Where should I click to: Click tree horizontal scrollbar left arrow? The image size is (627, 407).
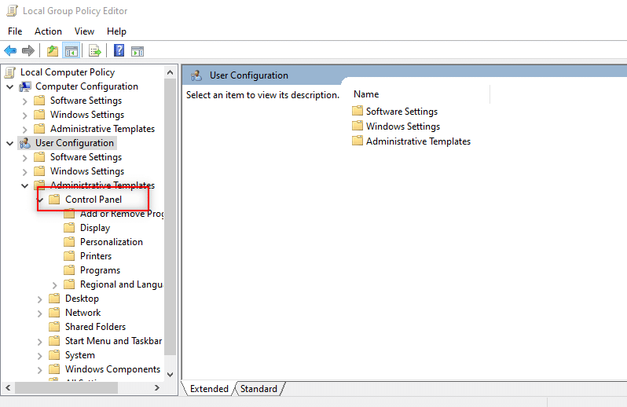tap(8, 388)
